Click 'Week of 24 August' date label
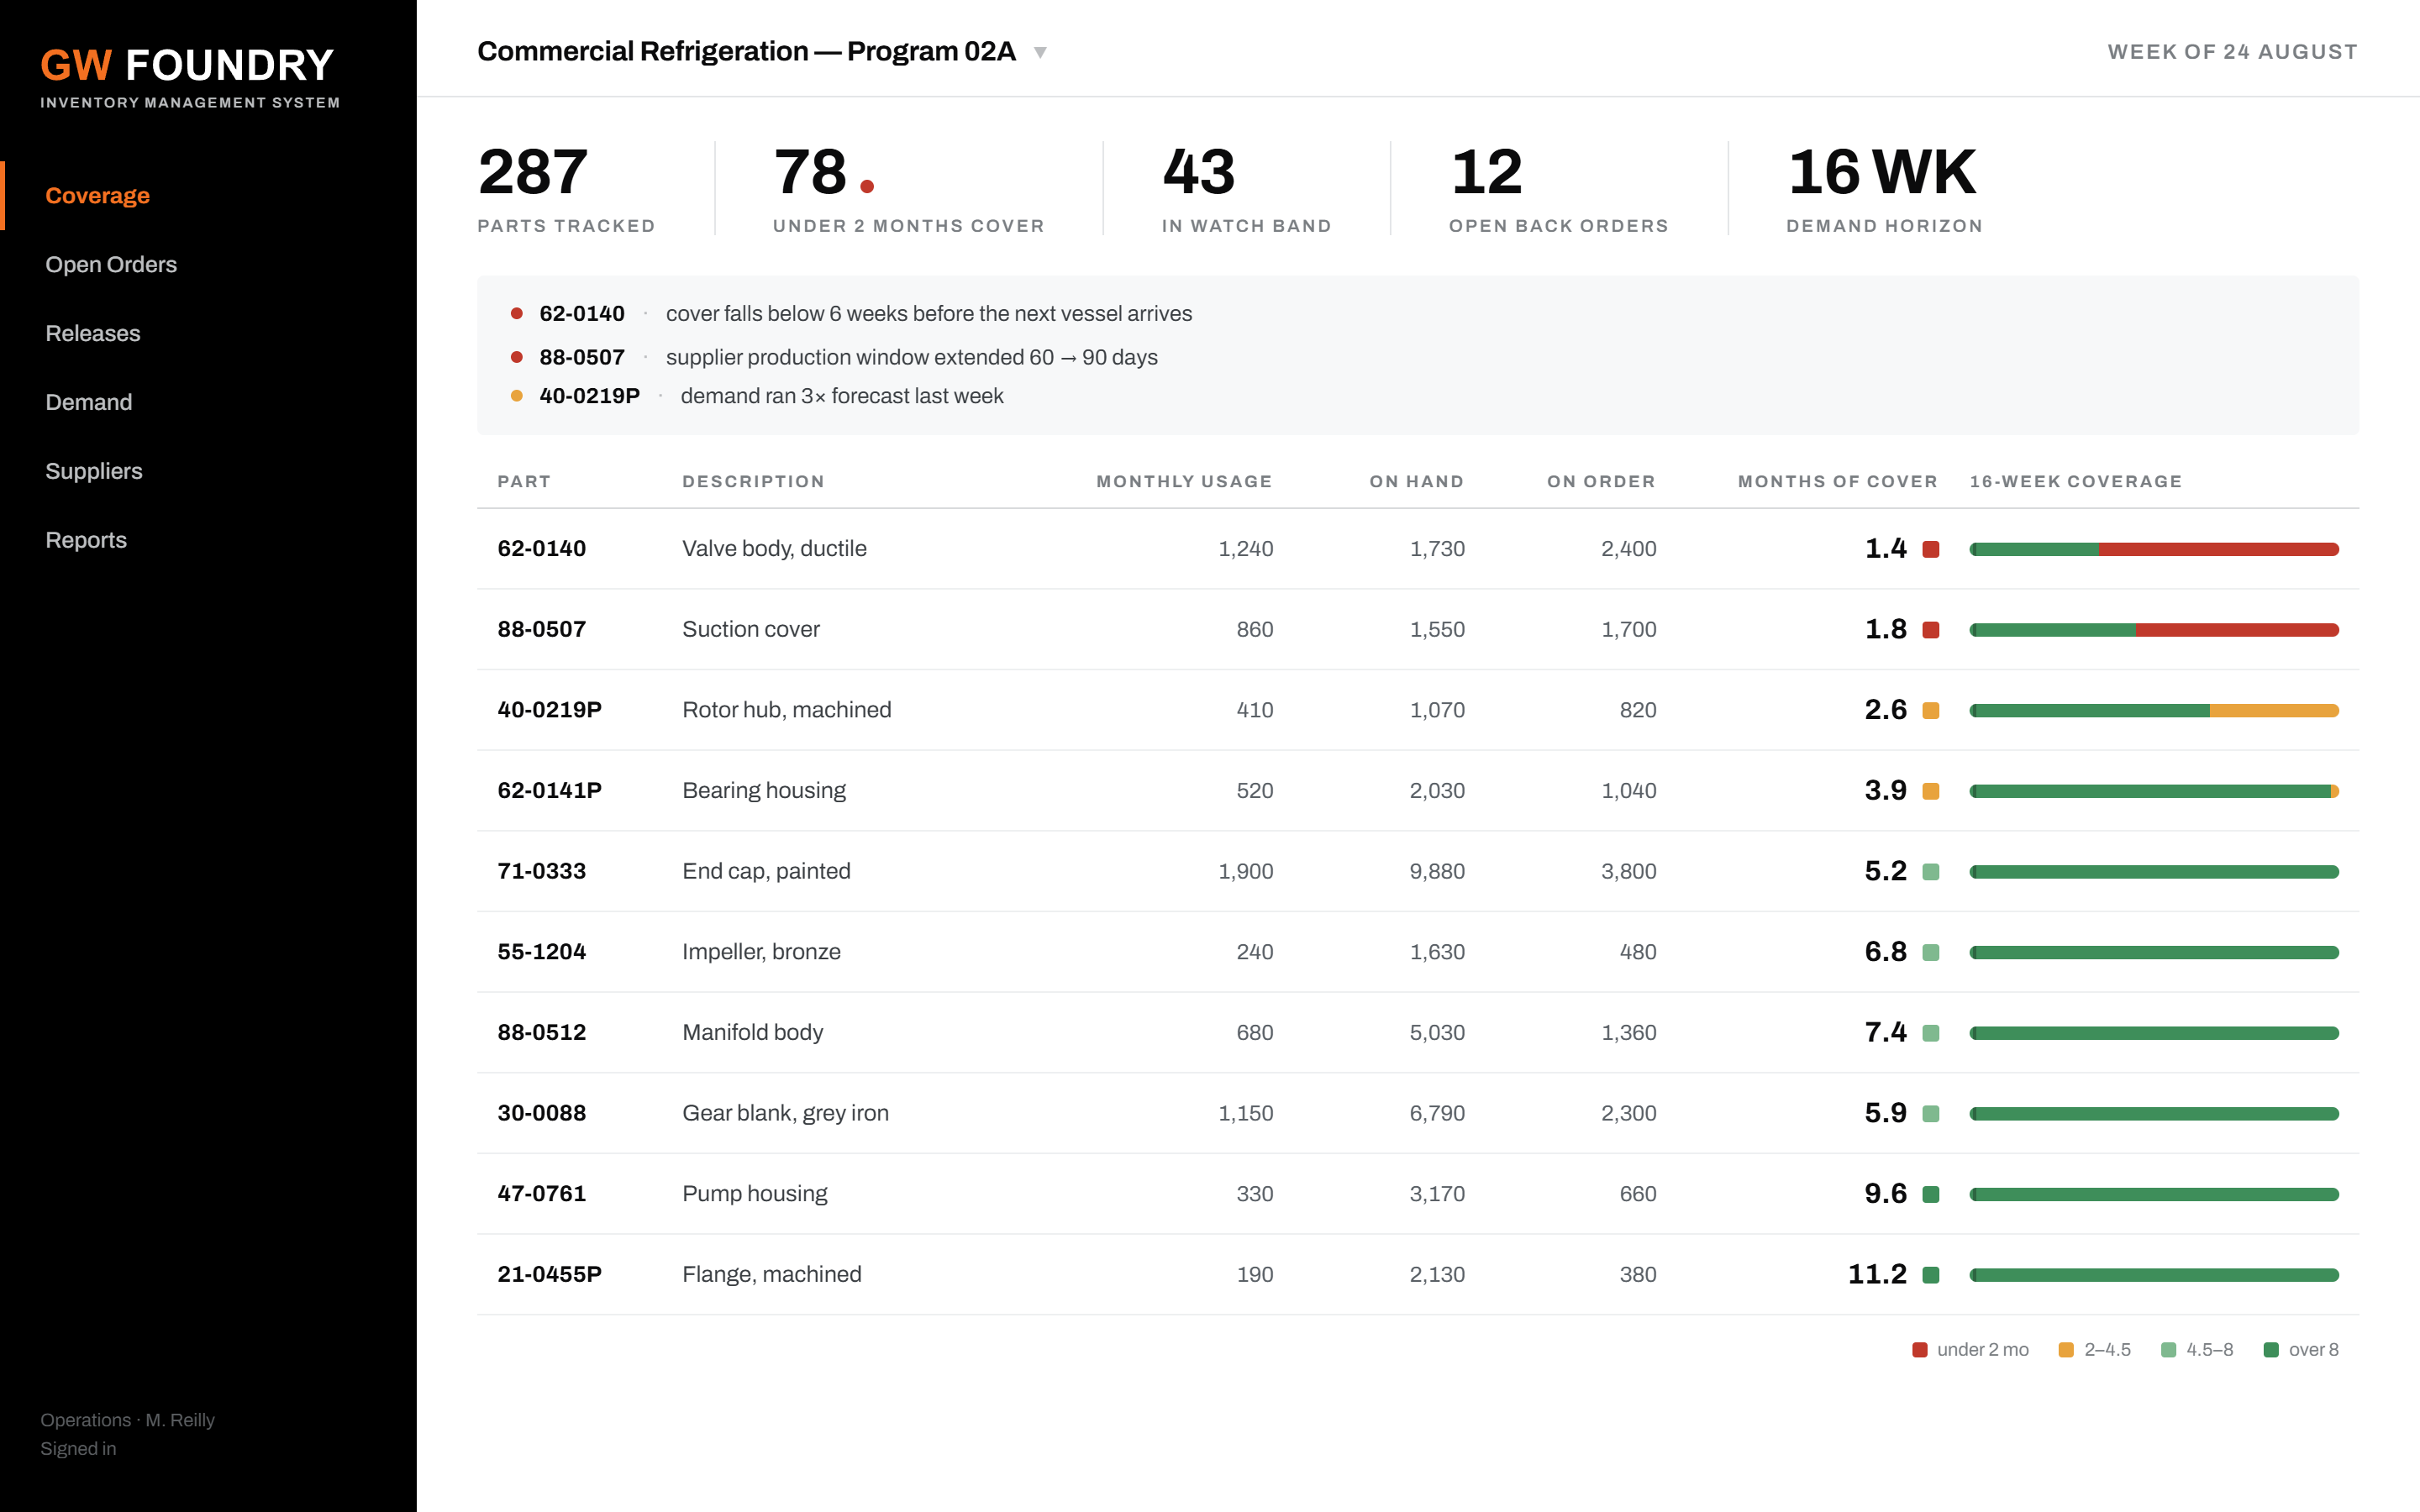The height and width of the screenshot is (1512, 2420). point(2232,52)
